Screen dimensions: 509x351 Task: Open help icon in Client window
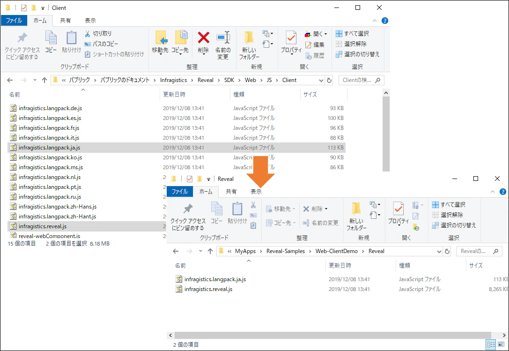coord(384,21)
